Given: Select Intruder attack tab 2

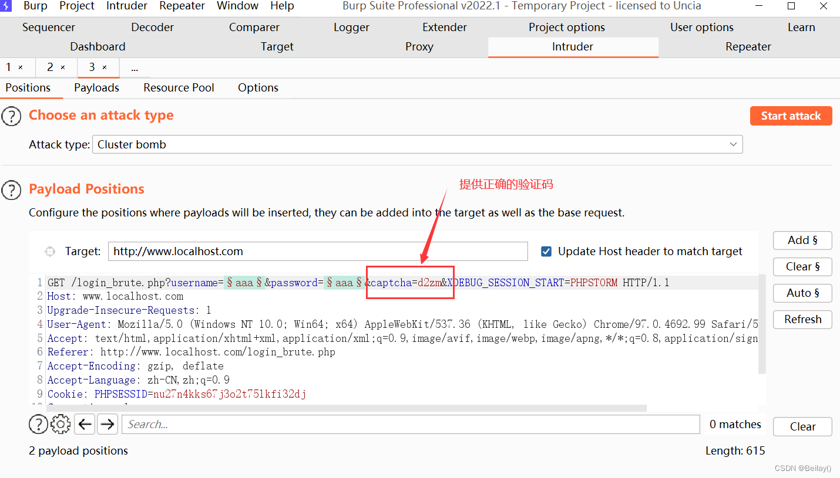Looking at the screenshot, I should [51, 67].
